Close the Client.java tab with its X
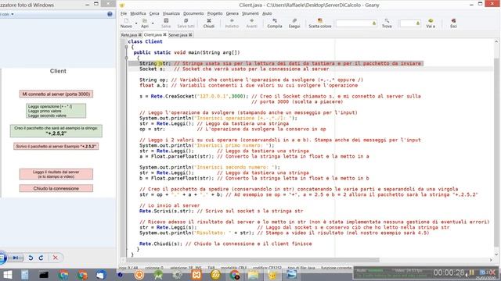 [165, 34]
